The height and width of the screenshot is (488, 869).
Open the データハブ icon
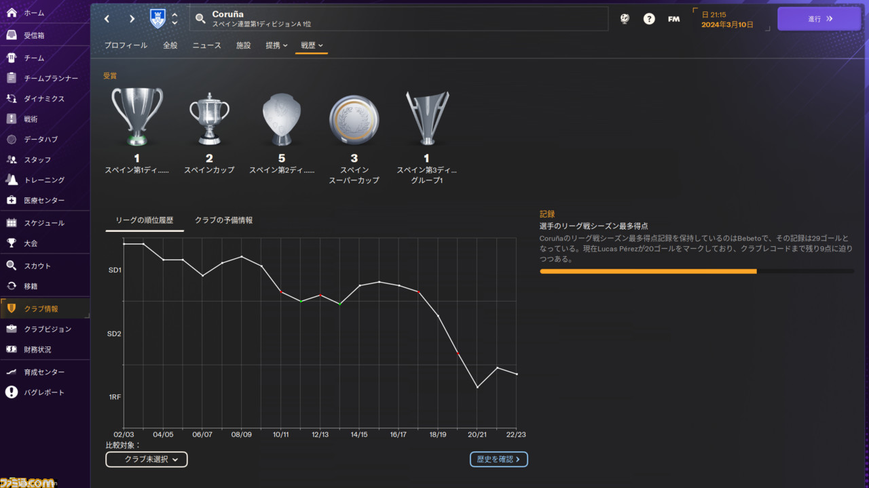pos(12,139)
